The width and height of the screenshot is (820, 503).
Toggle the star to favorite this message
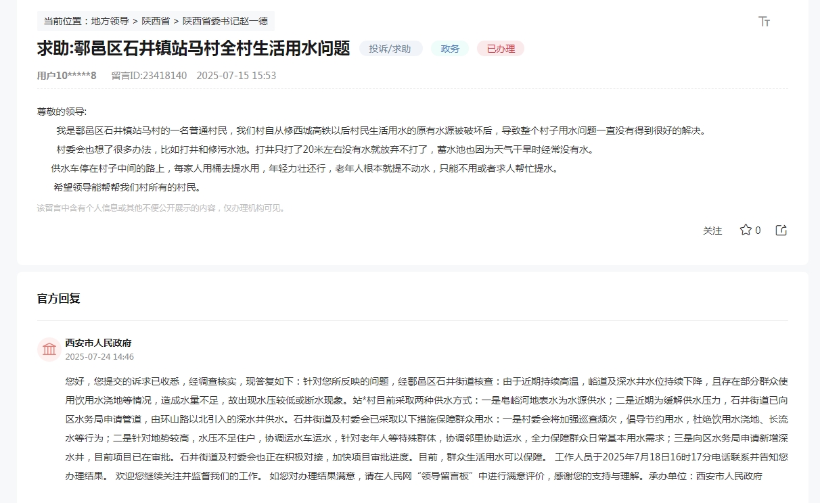point(744,230)
